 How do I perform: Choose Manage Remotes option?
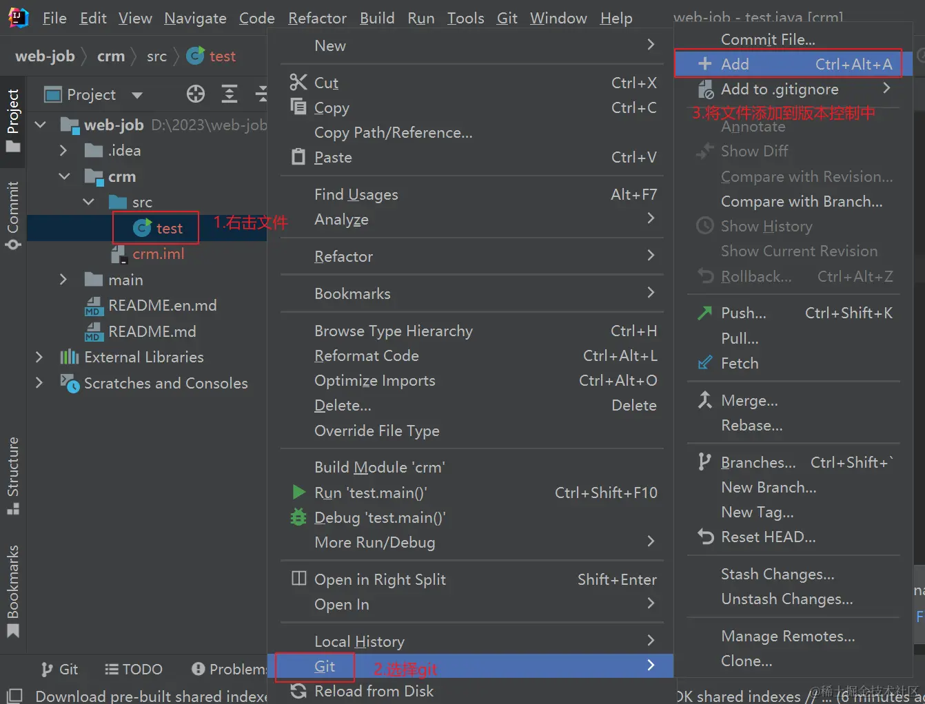[793, 636]
